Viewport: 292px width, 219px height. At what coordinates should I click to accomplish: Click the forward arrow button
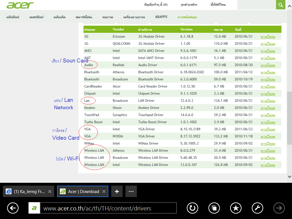coord(279,208)
